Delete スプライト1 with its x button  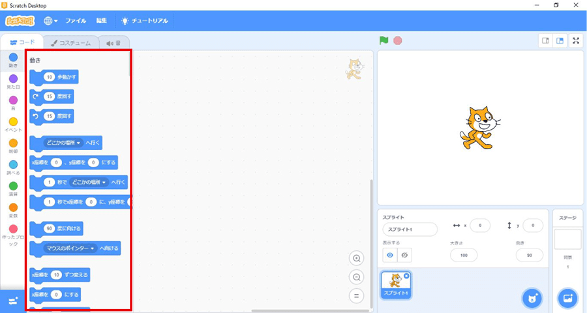[x=406, y=276]
